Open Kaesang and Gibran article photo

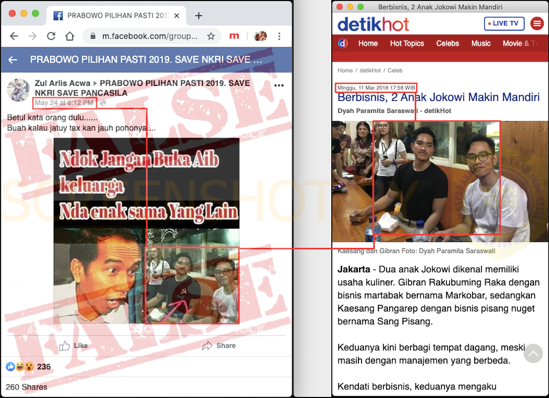[440, 181]
